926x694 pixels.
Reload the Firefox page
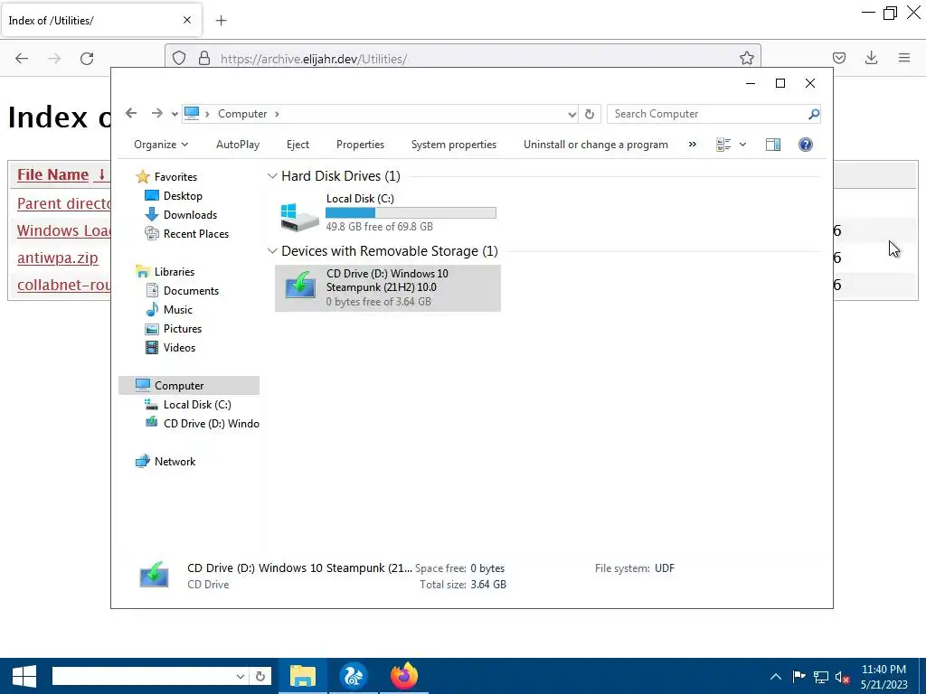pos(87,59)
